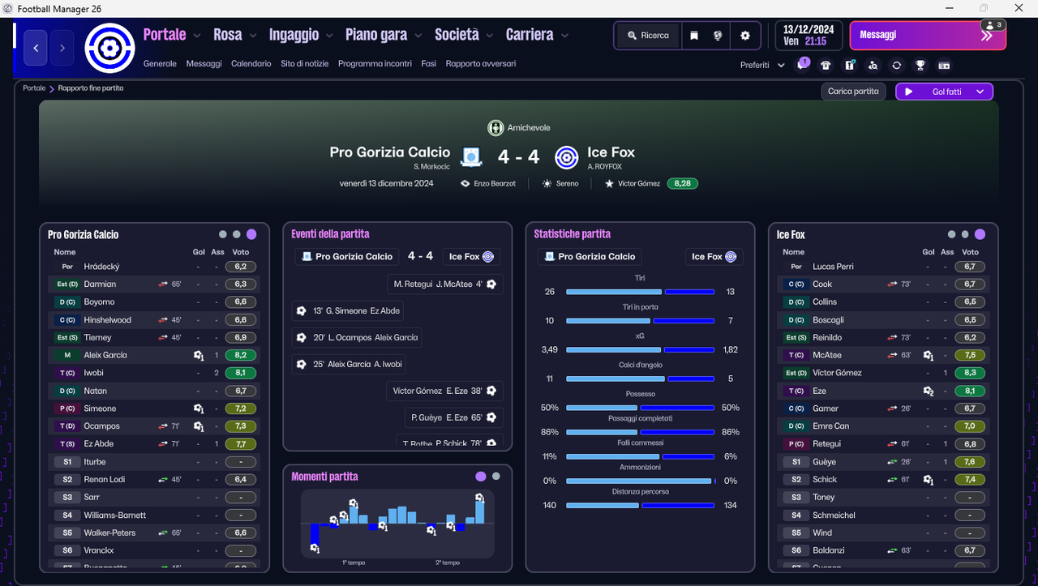Viewport: 1038px width, 586px height.
Task: Select second view dot in Ice Fox panel
Action: (x=965, y=234)
